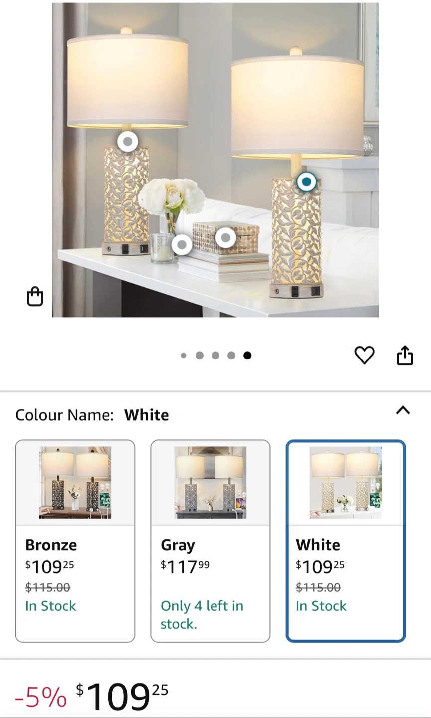Image resolution: width=431 pixels, height=718 pixels.
Task: Tap the heart wishlist icon
Action: (x=364, y=356)
